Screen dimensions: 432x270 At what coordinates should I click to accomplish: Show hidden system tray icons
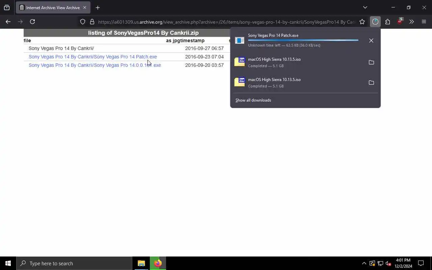pyautogui.click(x=364, y=263)
